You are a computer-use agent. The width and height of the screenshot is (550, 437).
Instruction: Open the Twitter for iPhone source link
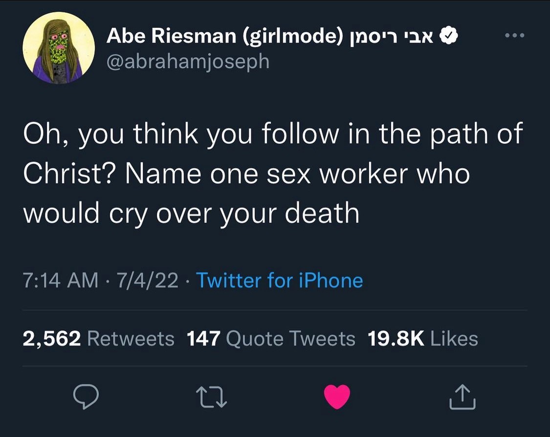tap(279, 281)
